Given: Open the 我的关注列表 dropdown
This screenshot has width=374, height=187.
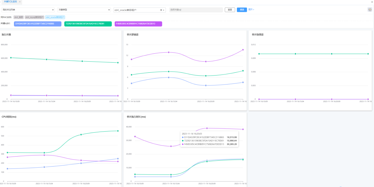Looking at the screenshot, I should coord(28,10).
